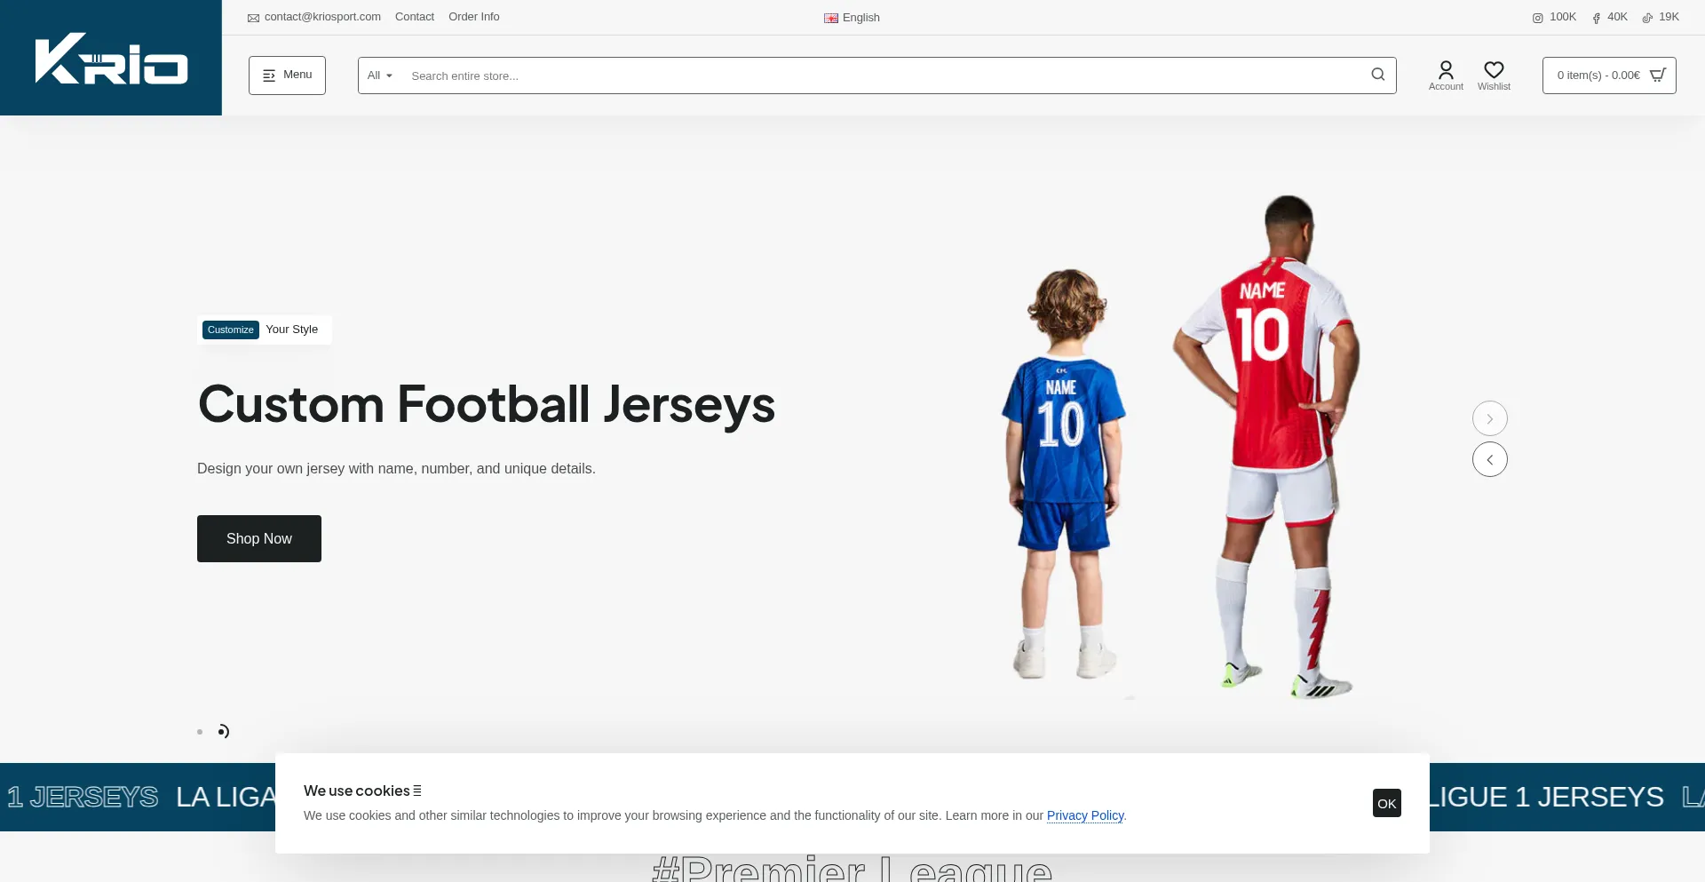This screenshot has width=1705, height=882.
Task: Open the Order Info page
Action: pos(473,17)
